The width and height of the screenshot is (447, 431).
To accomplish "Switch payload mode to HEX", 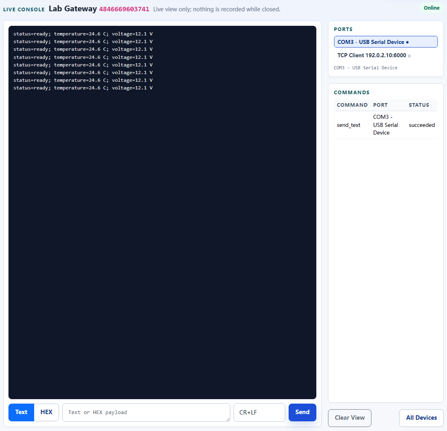I will (x=47, y=412).
